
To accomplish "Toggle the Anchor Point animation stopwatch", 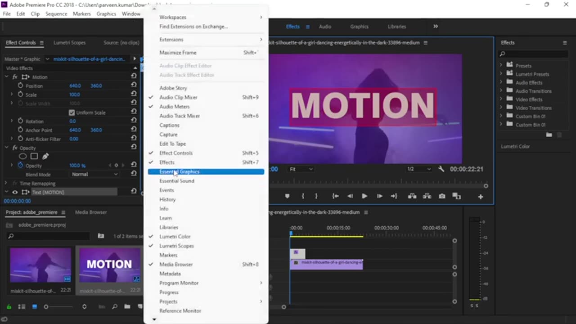I will coord(20,130).
